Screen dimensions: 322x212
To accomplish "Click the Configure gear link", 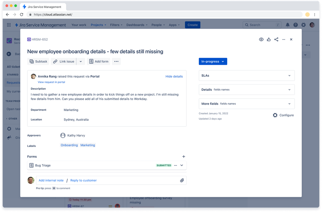I will pos(283,115).
